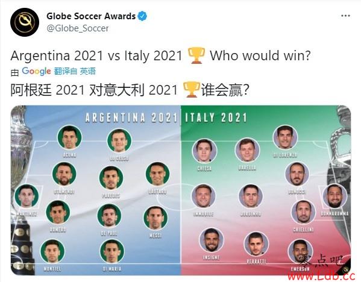The width and height of the screenshot is (361, 282).
Task: Click the ARGENTINA 2021 heading in image
Action: pyautogui.click(x=131, y=117)
